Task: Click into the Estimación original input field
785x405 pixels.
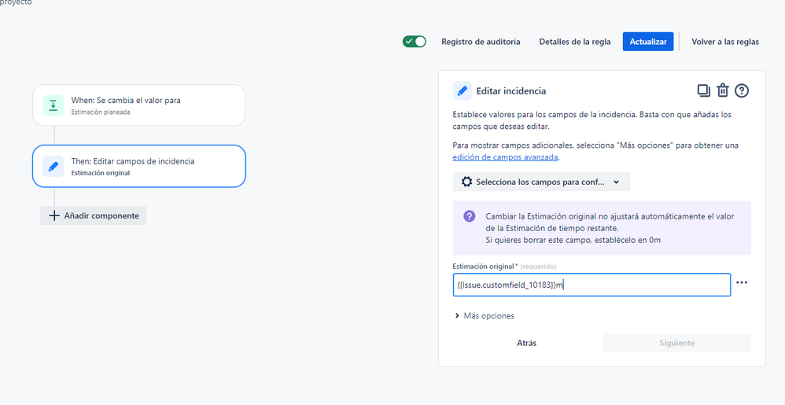Action: click(x=592, y=285)
